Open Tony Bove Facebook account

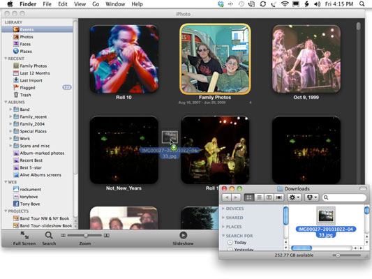(x=27, y=204)
